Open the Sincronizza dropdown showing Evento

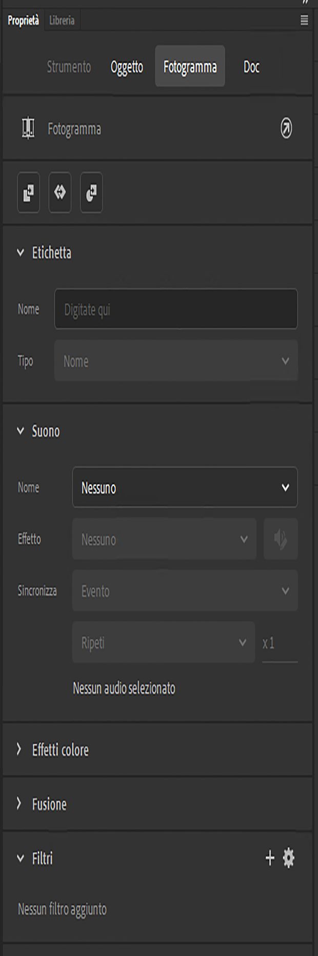pos(185,591)
